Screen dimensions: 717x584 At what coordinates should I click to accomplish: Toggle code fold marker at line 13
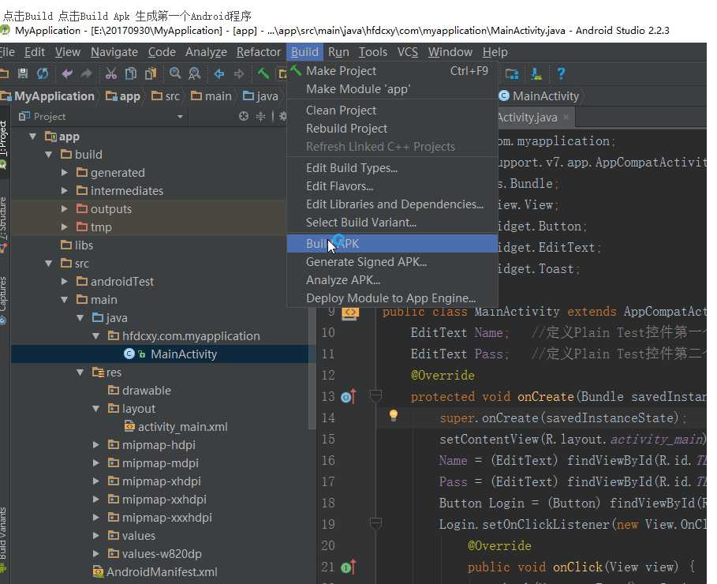point(376,396)
